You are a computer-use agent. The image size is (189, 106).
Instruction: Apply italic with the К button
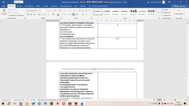pyautogui.click(x=31, y=14)
